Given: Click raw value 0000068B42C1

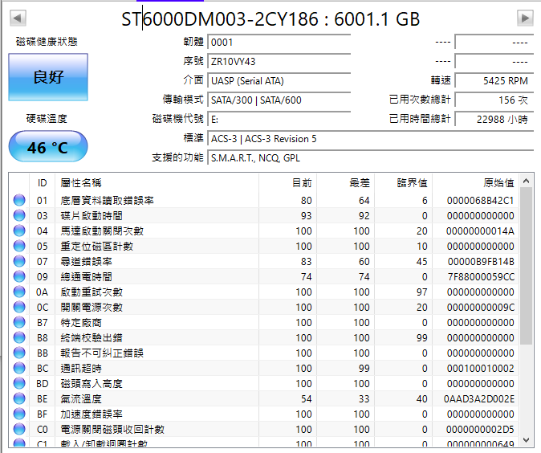Looking at the screenshot, I should click(480, 200).
